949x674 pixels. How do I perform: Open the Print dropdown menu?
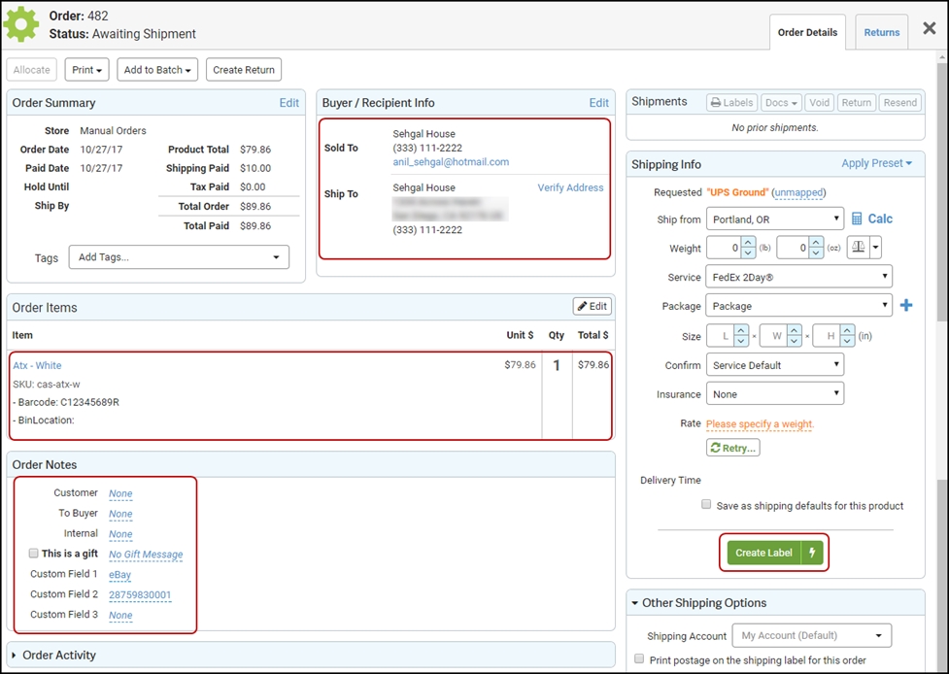tap(86, 70)
